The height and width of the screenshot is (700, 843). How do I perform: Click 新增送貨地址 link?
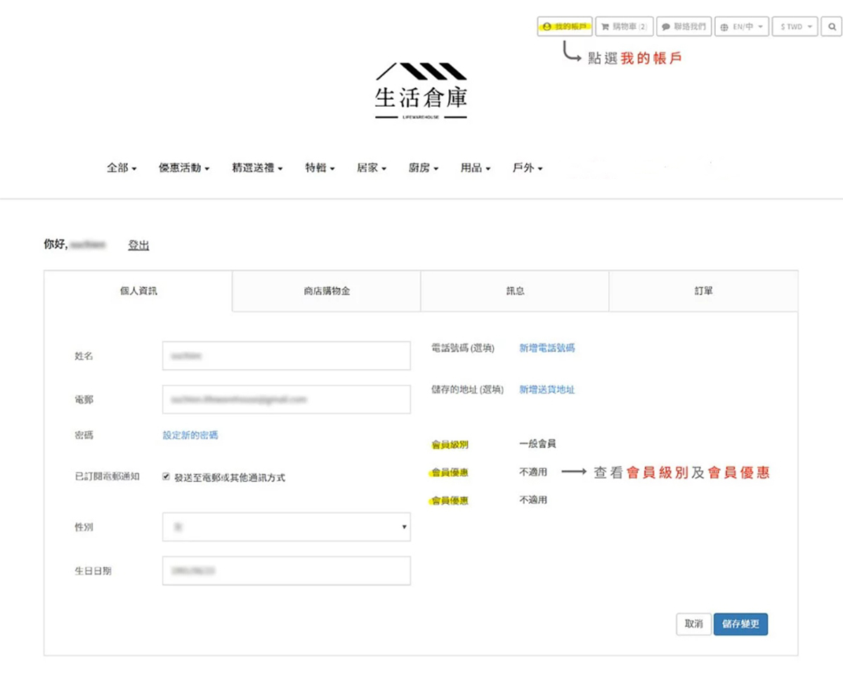point(547,389)
